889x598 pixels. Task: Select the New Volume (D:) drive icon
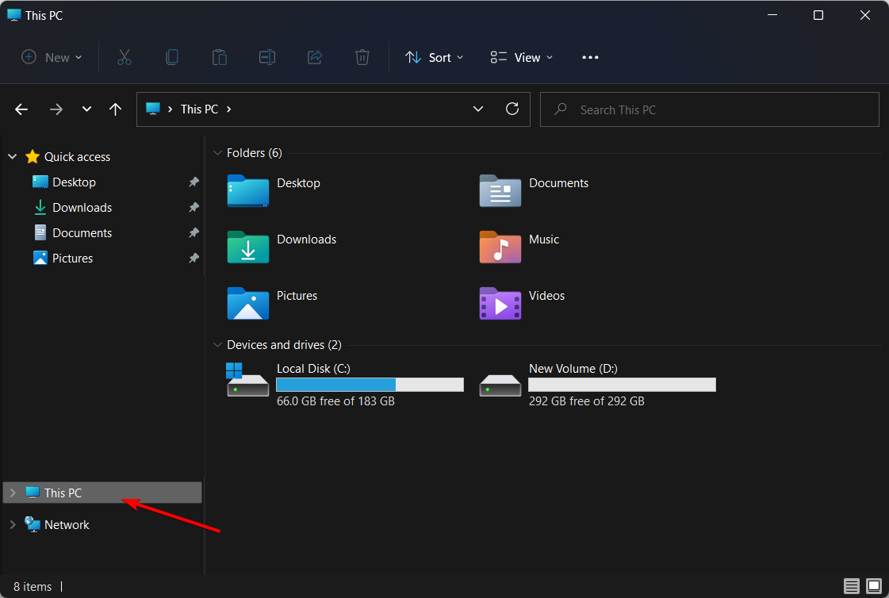coord(500,385)
